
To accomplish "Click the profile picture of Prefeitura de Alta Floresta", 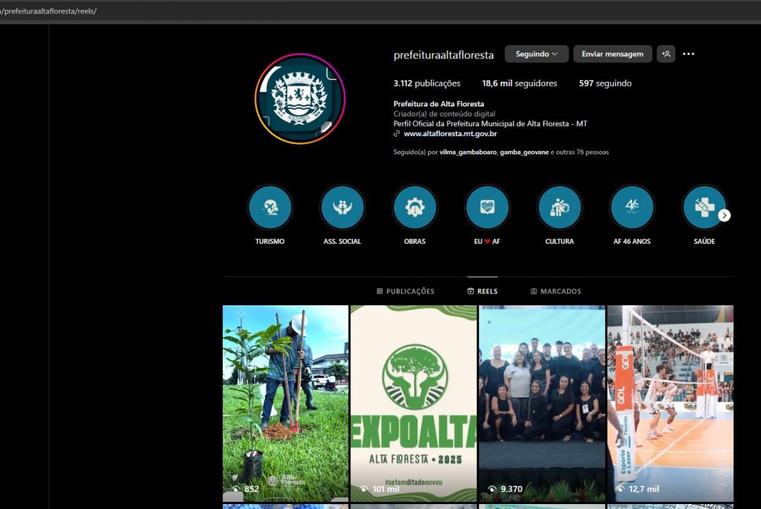I will coord(300,99).
